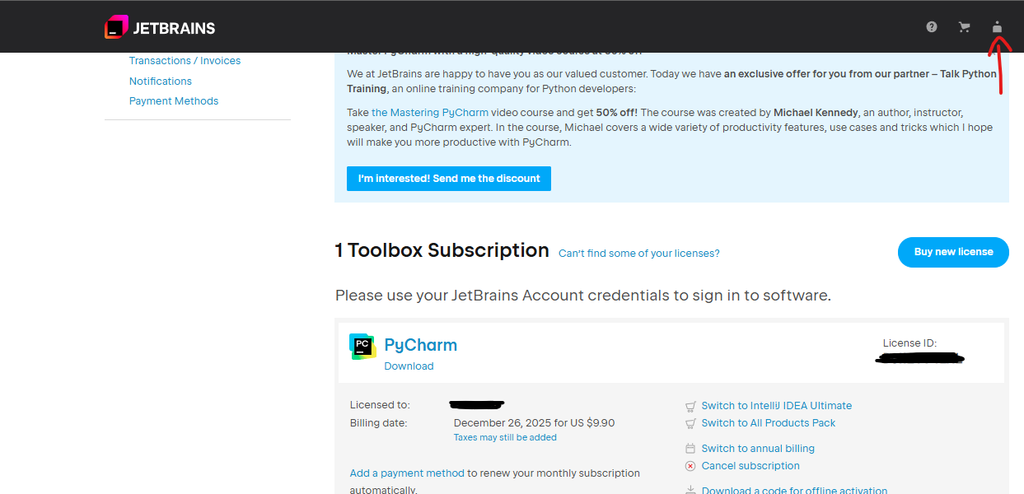The height and width of the screenshot is (494, 1024).
Task: Go to Notifications in sidebar
Action: point(161,82)
